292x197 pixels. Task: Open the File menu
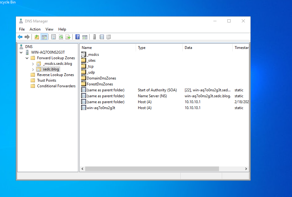tap(22, 29)
